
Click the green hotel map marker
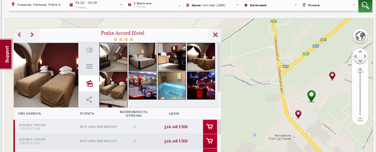point(311,96)
